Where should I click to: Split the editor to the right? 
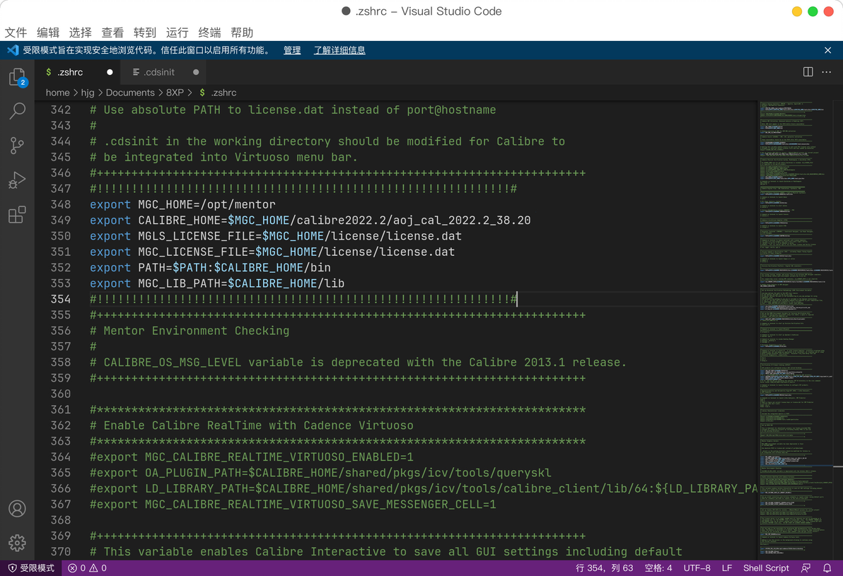(808, 72)
